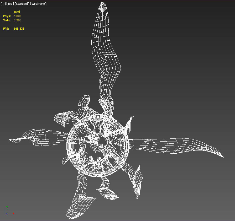
Task: Open the [Wireframe] display mode menu
Action: (x=38, y=4)
